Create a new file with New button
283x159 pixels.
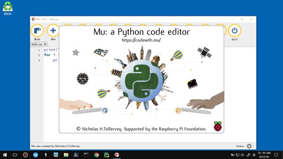tap(53, 32)
